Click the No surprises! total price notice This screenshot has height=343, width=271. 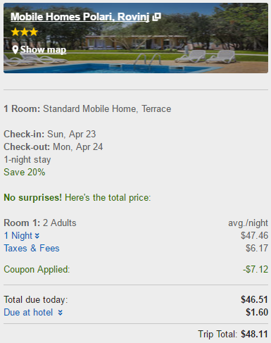pyautogui.click(x=77, y=198)
